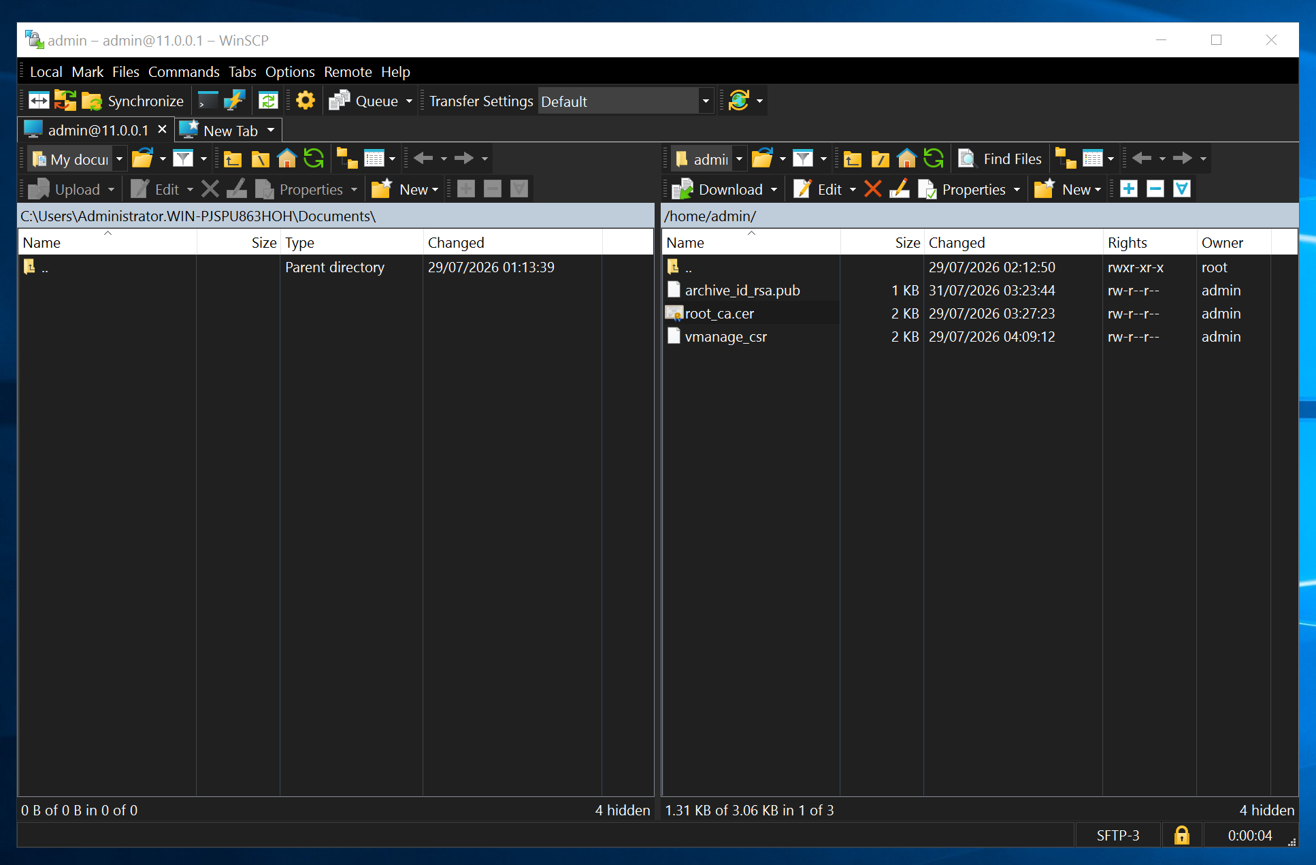
Task: Click the globe update icon
Action: [739, 101]
